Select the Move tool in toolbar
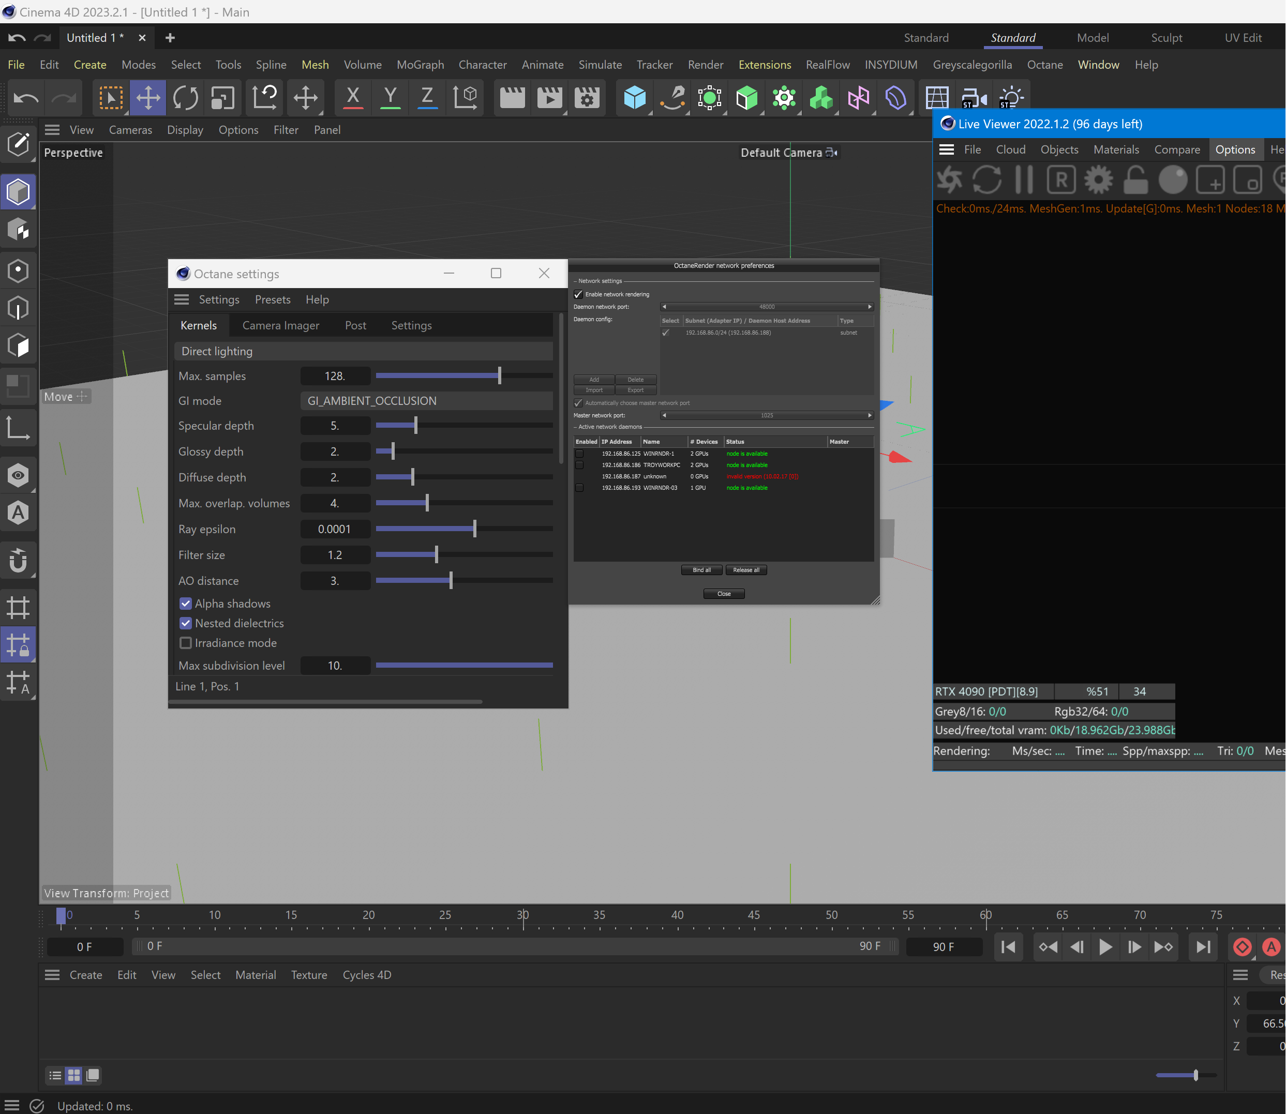 pyautogui.click(x=148, y=98)
